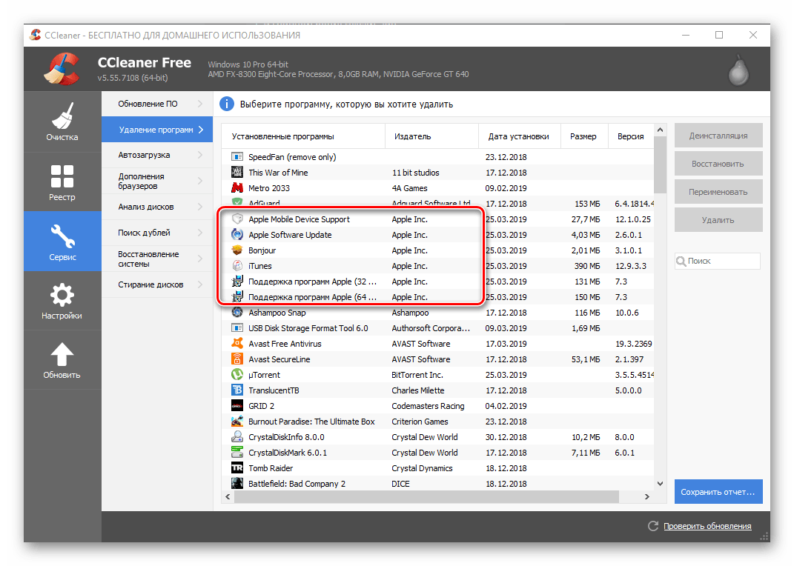
Task: Click the refresh icon beside Проверить обновления
Action: click(653, 526)
